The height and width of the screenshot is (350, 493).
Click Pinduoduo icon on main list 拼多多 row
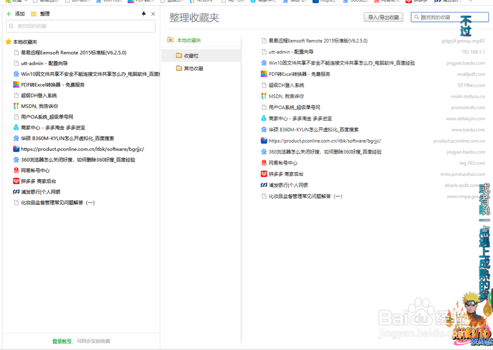coord(264,174)
